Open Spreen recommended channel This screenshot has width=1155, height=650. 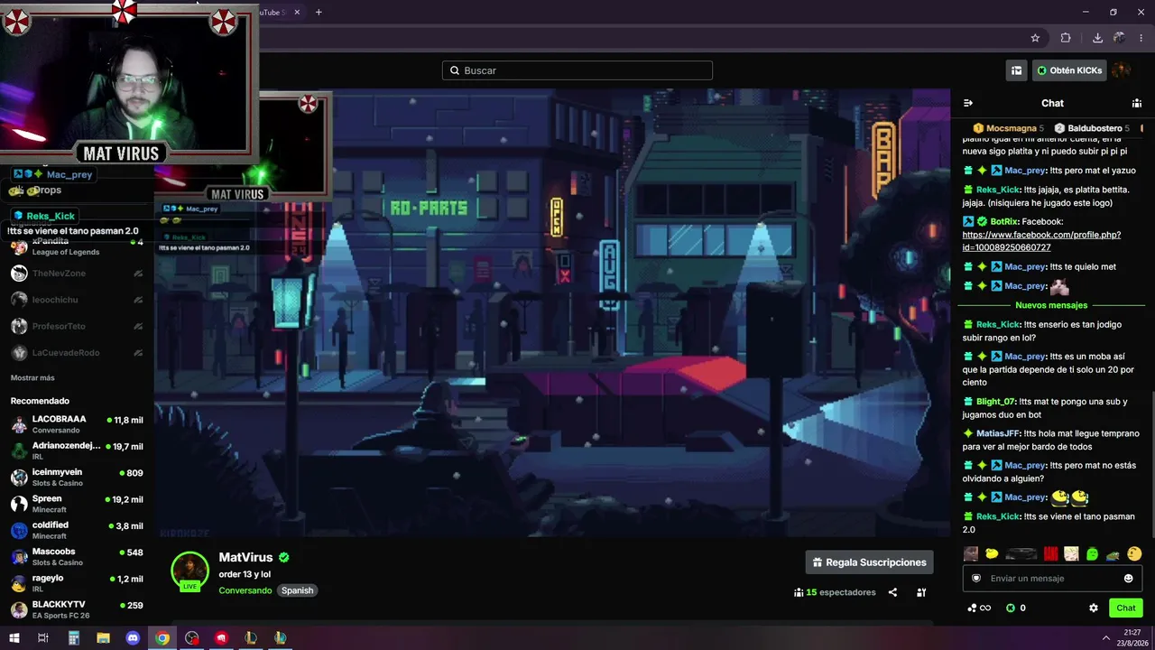pyautogui.click(x=77, y=504)
